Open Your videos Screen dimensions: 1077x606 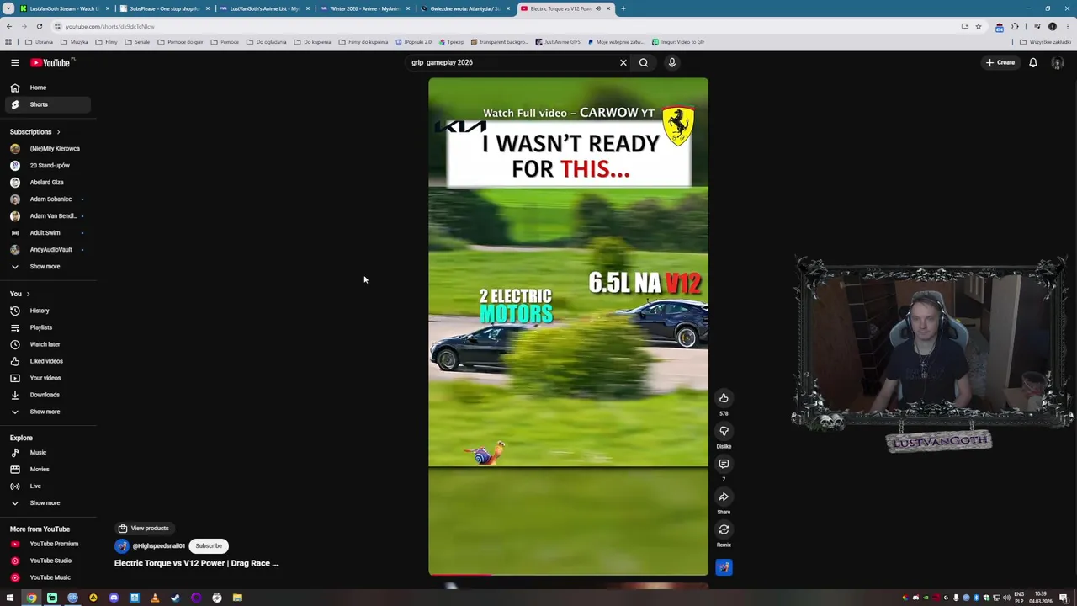(46, 378)
